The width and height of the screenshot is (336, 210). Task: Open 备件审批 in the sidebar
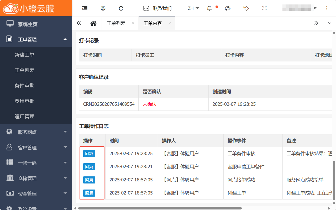[24, 86]
